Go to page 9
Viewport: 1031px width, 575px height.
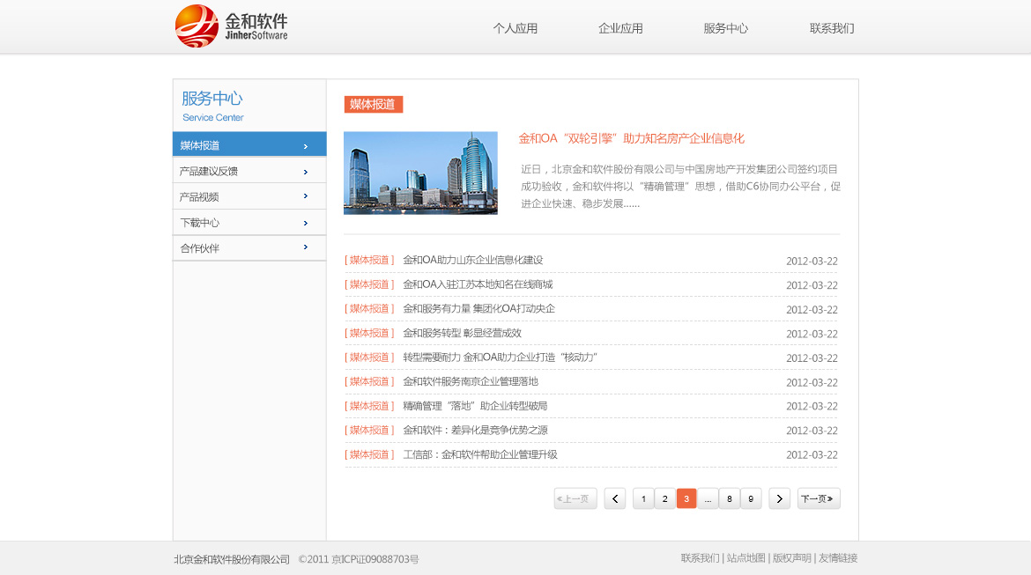[751, 498]
